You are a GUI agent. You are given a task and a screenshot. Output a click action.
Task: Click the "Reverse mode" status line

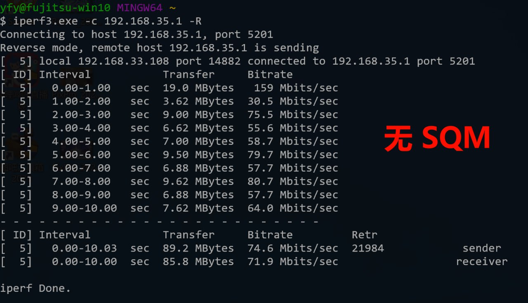(x=159, y=48)
